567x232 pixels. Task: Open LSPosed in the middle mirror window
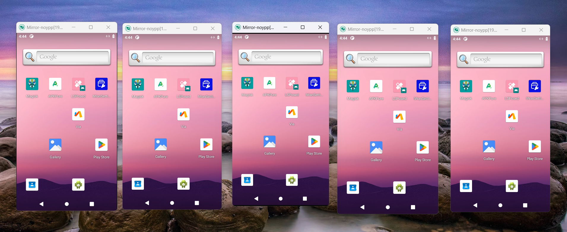point(292,83)
